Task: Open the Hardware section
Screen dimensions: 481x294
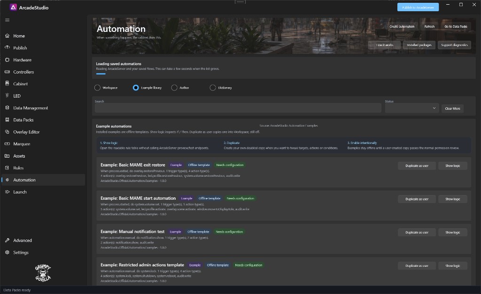Action: [x=23, y=60]
